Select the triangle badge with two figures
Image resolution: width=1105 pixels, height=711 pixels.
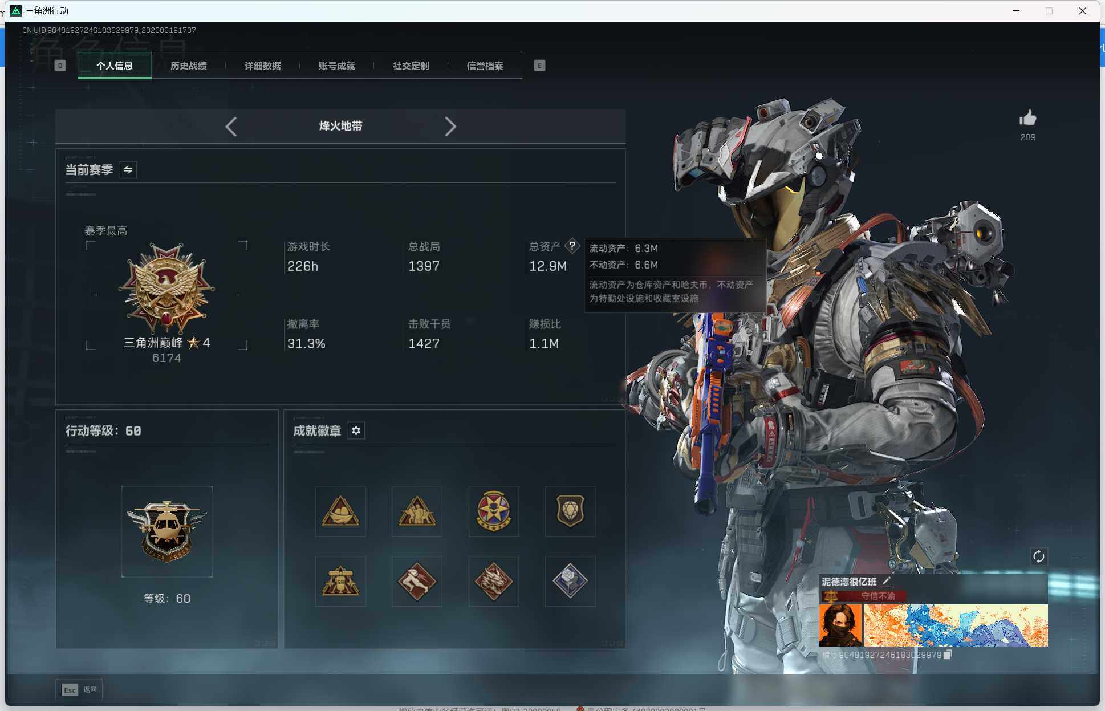coord(417,511)
